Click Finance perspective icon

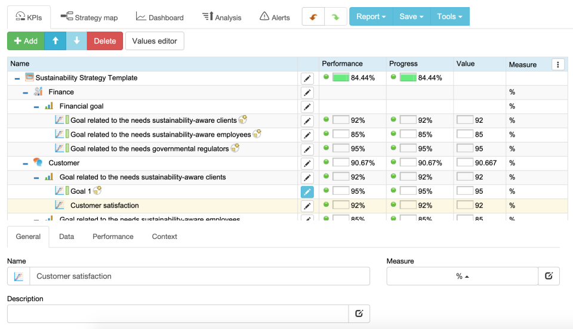(38, 92)
